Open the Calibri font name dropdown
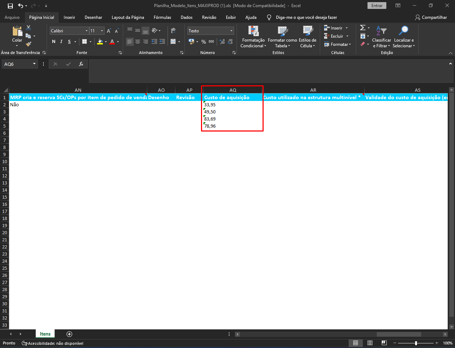 (x=86, y=31)
